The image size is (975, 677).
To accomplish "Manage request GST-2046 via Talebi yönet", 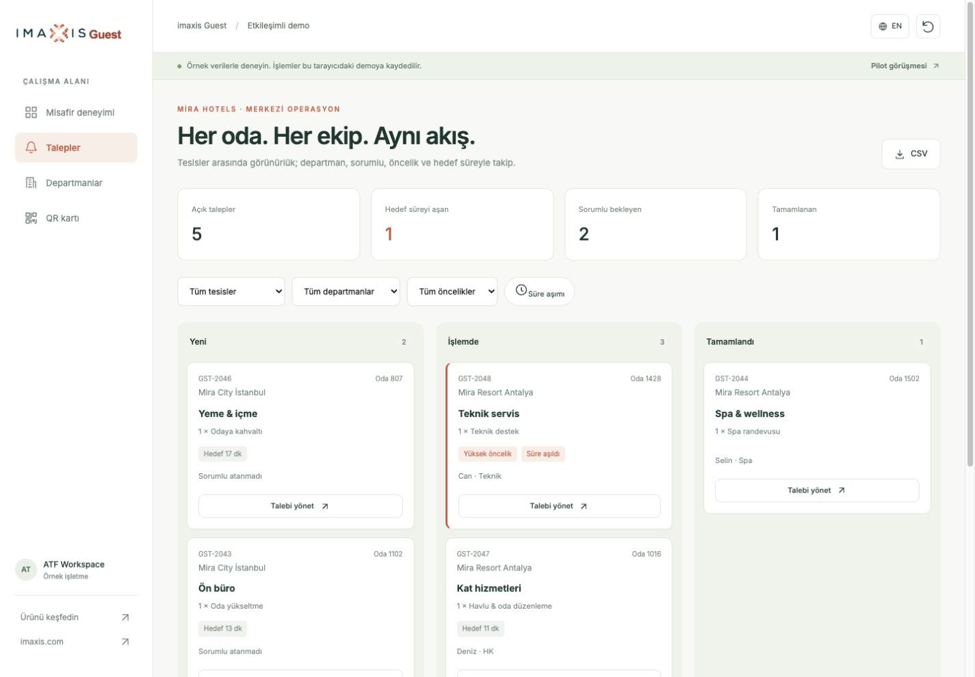I will coord(300,506).
